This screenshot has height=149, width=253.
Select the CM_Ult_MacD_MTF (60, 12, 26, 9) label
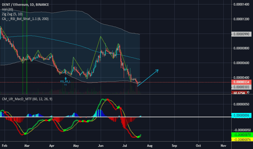click(27, 99)
